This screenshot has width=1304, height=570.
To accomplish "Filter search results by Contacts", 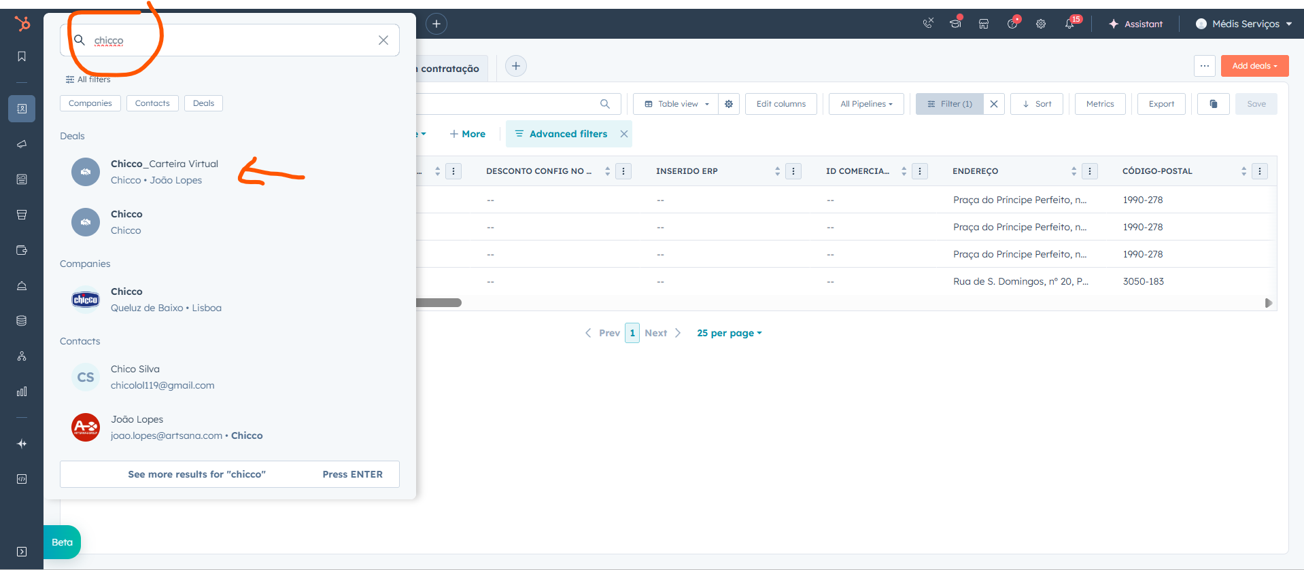I will pyautogui.click(x=152, y=103).
